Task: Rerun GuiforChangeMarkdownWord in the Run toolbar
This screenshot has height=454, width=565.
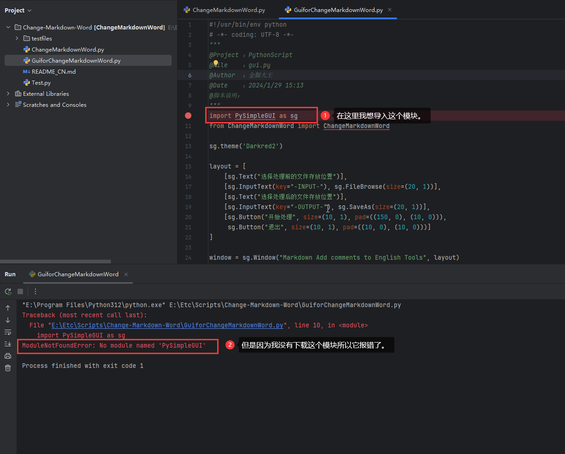Action: (x=8, y=291)
